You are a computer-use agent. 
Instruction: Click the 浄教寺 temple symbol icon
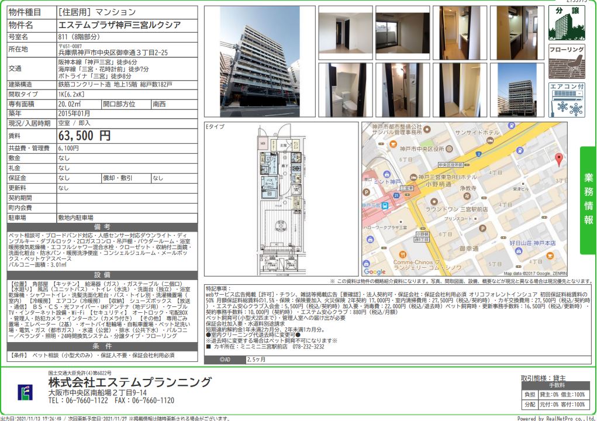tap(467, 196)
